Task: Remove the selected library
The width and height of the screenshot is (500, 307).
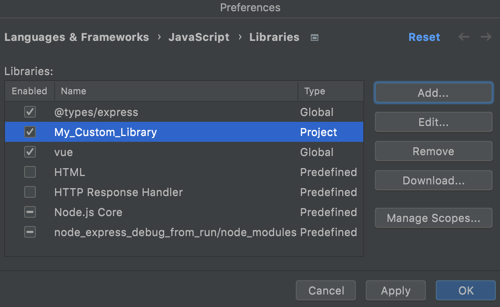Action: [x=433, y=151]
